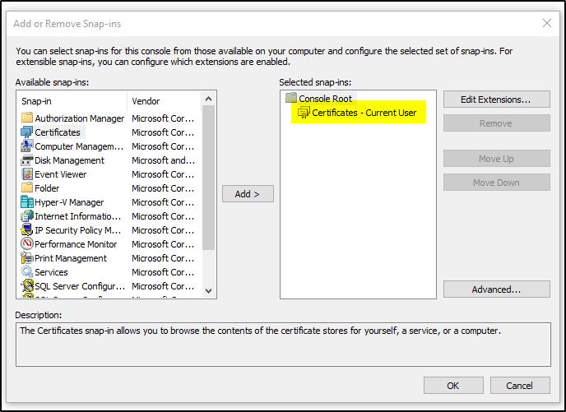Click scrollbar up arrow in available snap-ins
This screenshot has width=566, height=412.
point(208,99)
